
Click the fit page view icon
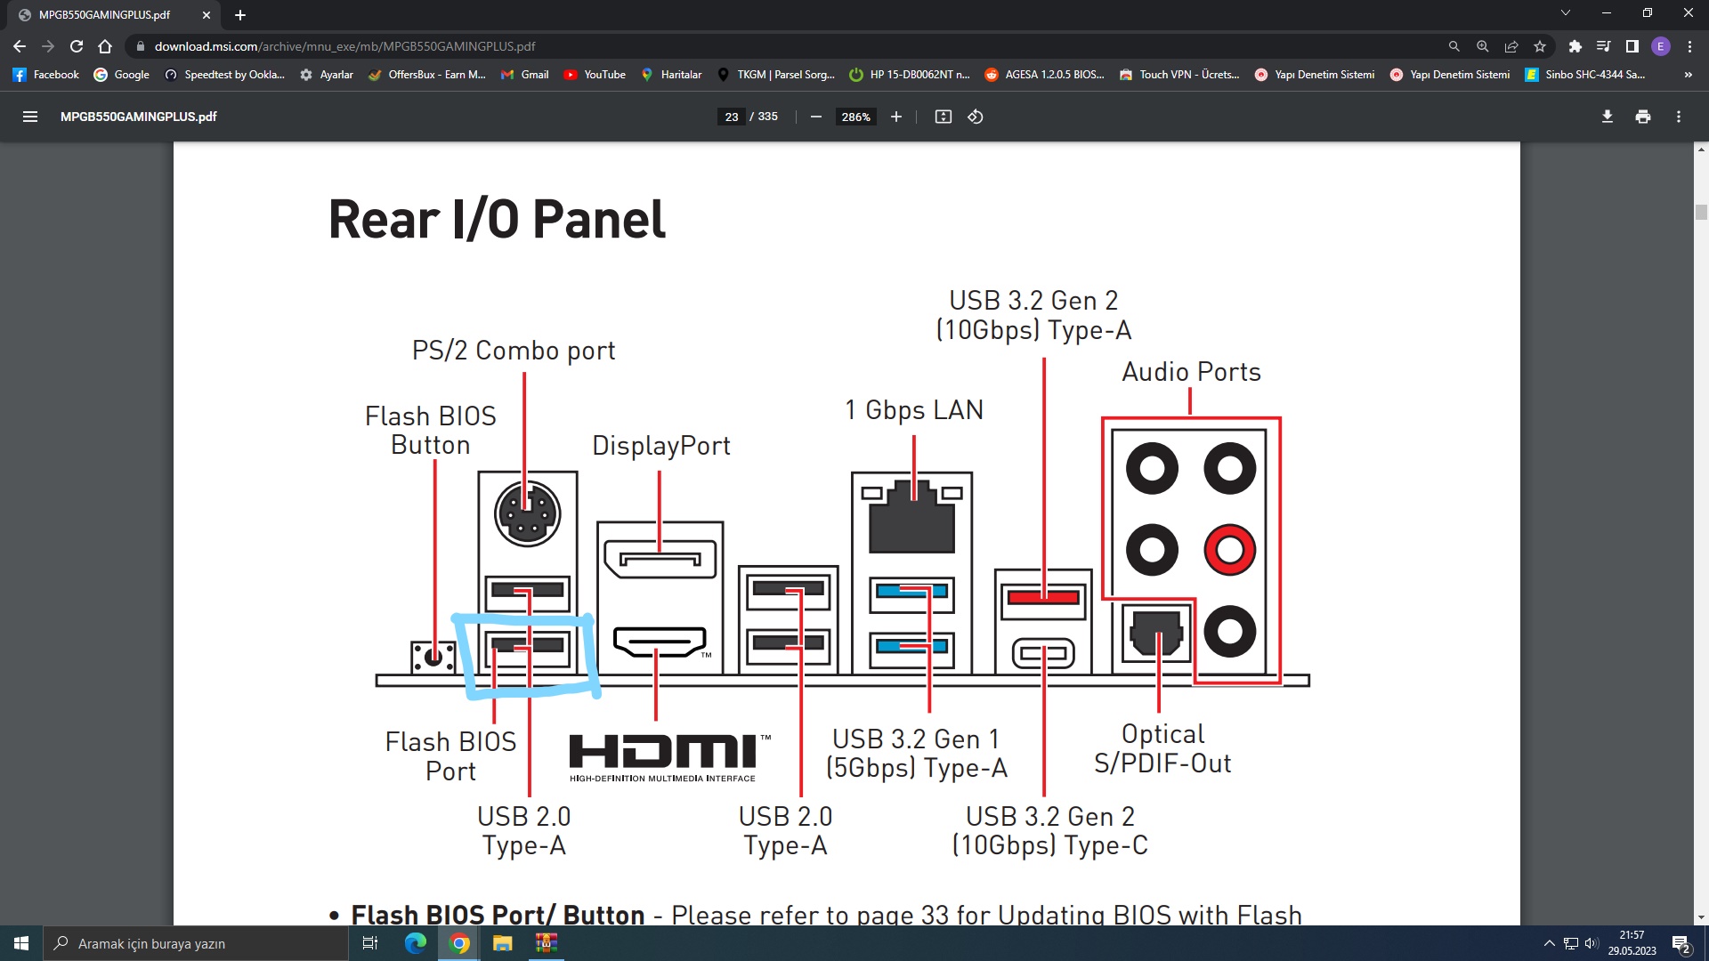943,117
